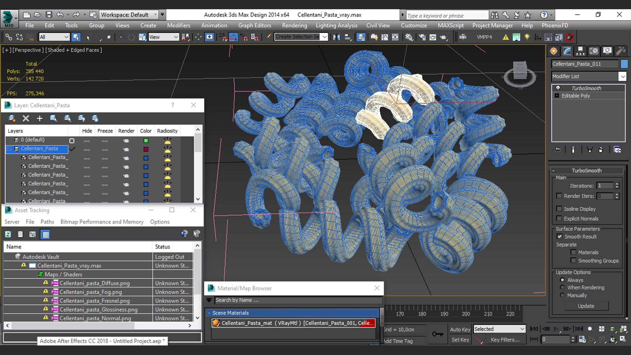The image size is (631, 355).
Task: Open the Selected key filter dropdown
Action: pyautogui.click(x=499, y=329)
